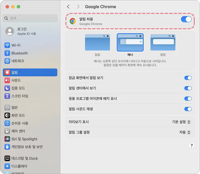This screenshot has height=174, width=200.
Task: Open 스크린 타임 hourglass icon
Action: coord(7,96)
